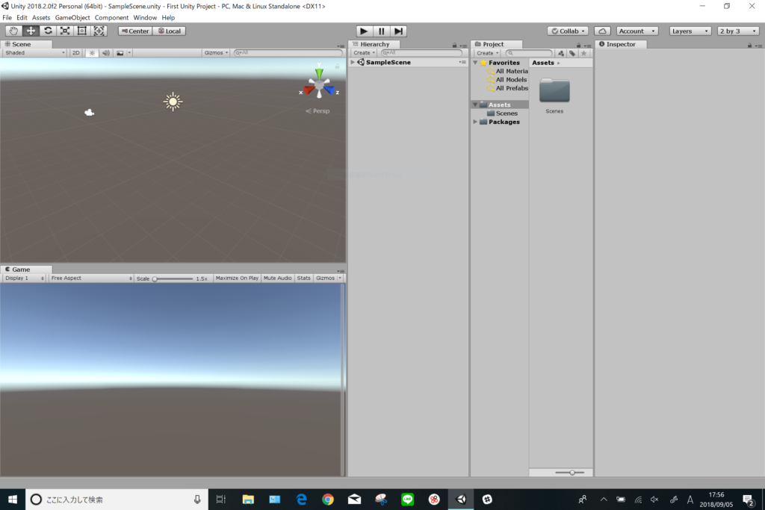The image size is (765, 510).
Task: Open the Cloud services icon
Action: click(x=602, y=31)
